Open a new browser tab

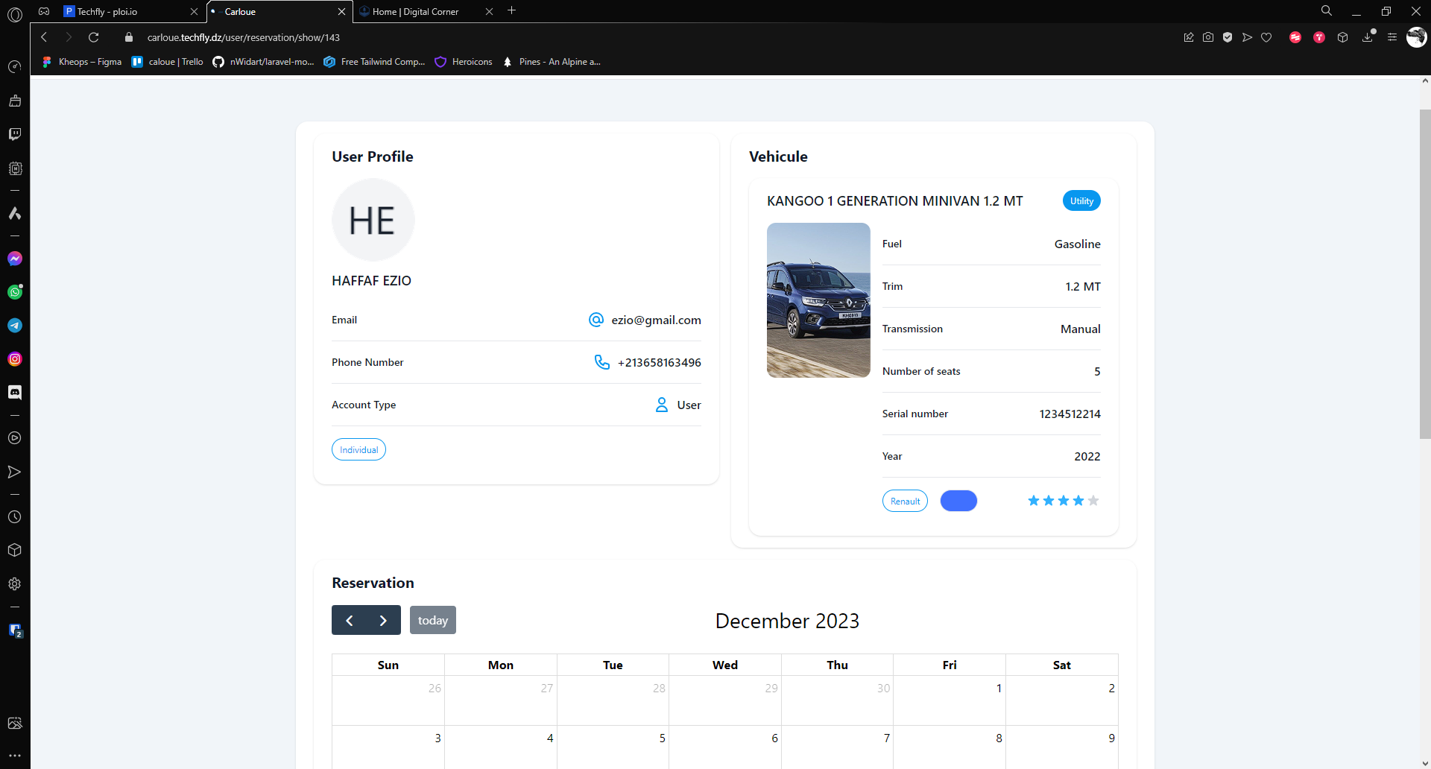tap(512, 11)
